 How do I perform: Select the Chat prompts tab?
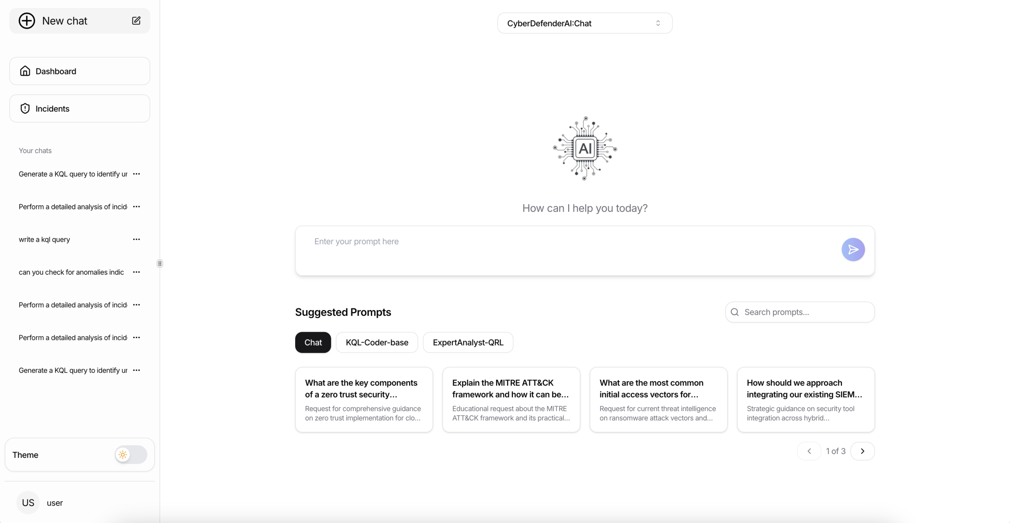[x=313, y=342]
